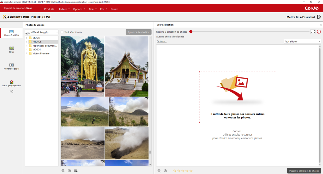Viewport: 323px width, 174px height.
Task: Zoom in on the selection panel
Action: (166, 171)
